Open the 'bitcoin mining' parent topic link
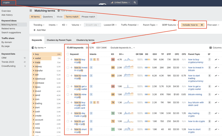The height and width of the screenshot is (136, 222). click(x=195, y=94)
